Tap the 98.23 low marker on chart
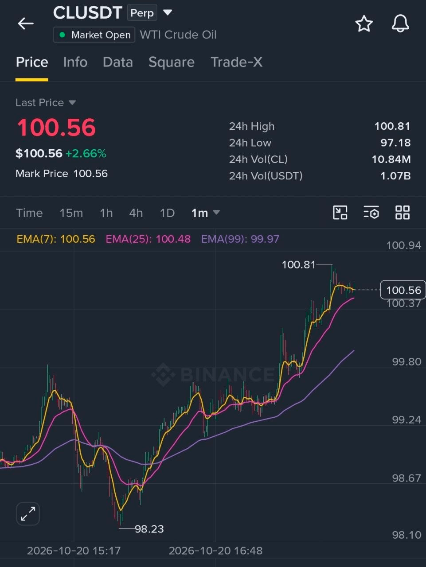426x567 pixels. click(149, 529)
